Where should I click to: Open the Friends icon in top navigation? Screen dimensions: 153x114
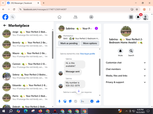click(76, 17)
